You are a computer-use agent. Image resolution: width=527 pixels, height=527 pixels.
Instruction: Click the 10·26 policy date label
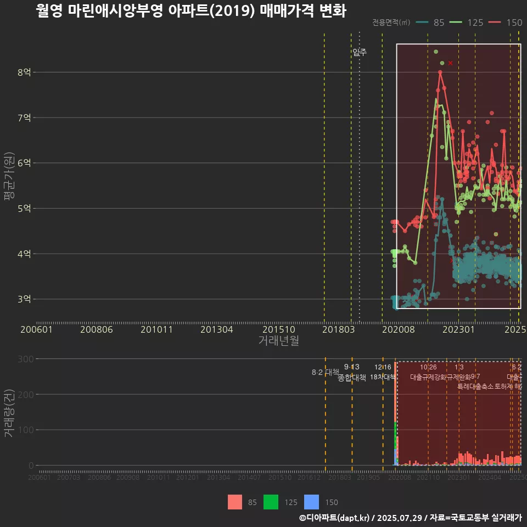pyautogui.click(x=428, y=367)
